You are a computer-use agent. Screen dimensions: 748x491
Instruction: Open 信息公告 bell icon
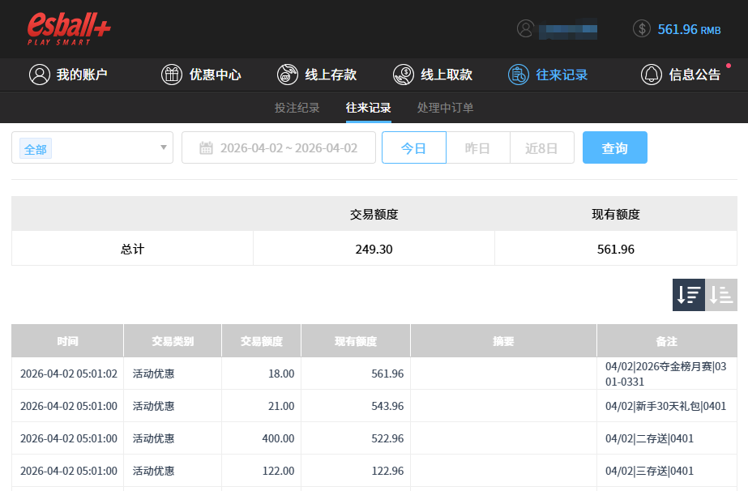tap(651, 75)
